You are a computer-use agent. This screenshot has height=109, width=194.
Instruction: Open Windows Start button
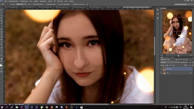click(x=2, y=107)
